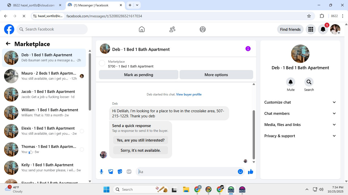Send 'Yes, are you still interested?' response
The image size is (348, 195).
(140, 140)
